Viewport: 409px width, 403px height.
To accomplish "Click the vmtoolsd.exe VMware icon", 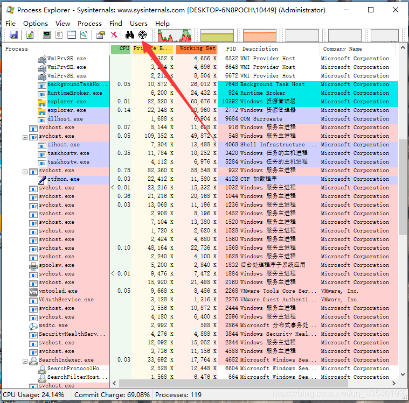I will click(33, 292).
